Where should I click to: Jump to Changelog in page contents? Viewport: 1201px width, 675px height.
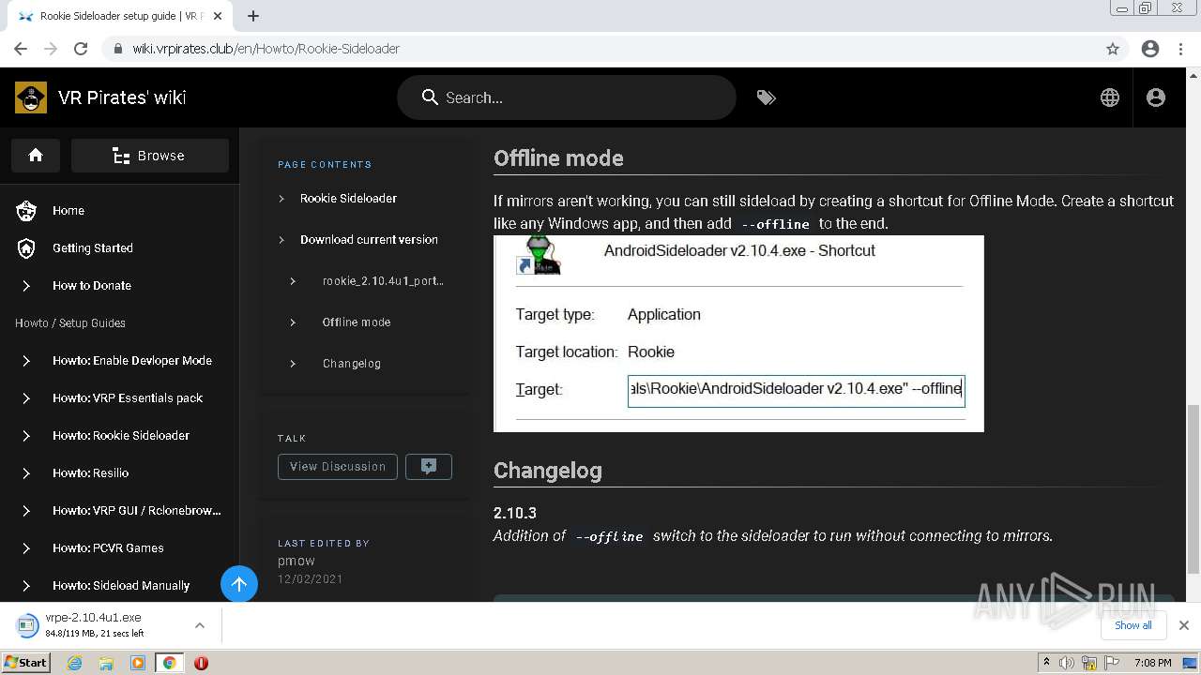tap(352, 364)
